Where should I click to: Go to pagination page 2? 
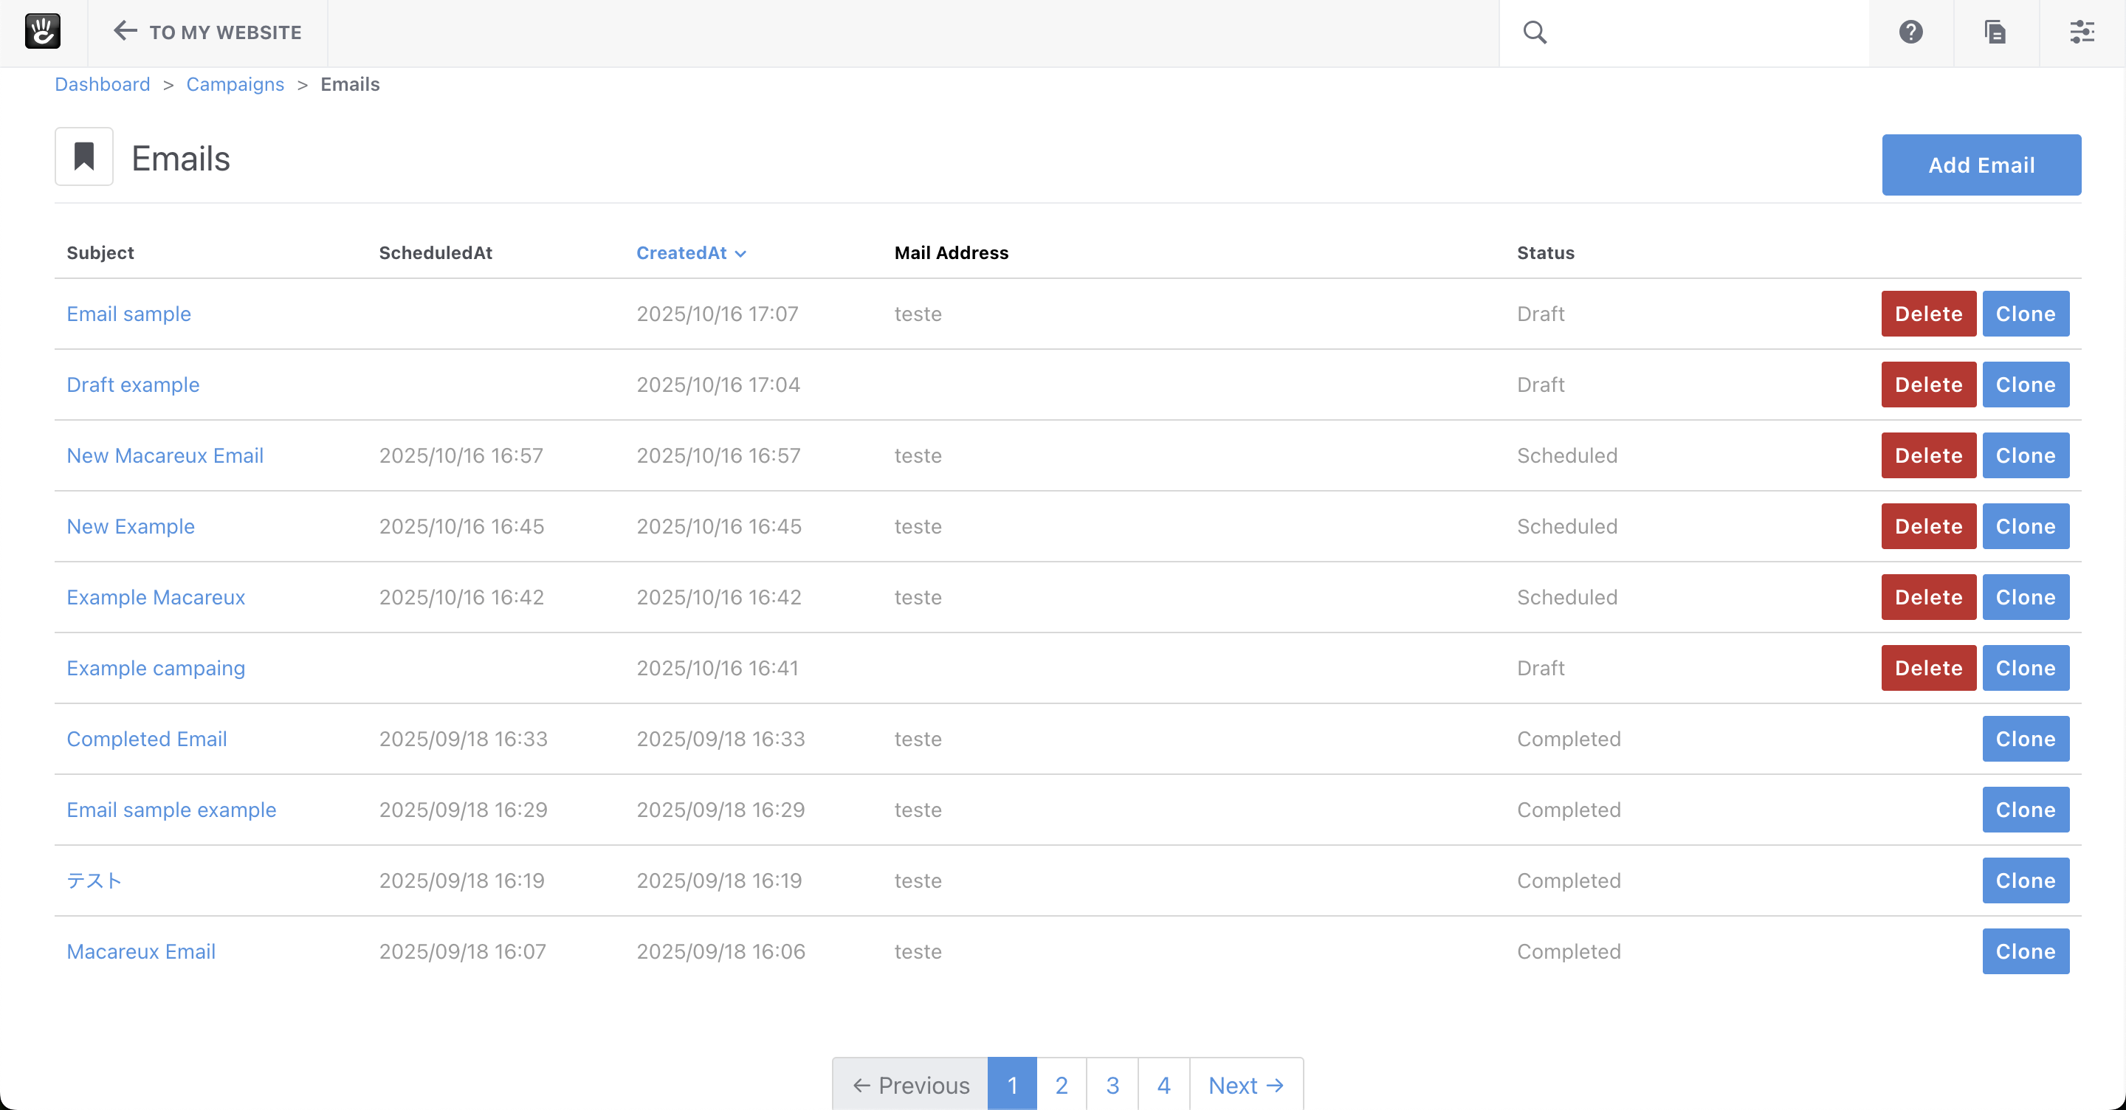[1062, 1084]
